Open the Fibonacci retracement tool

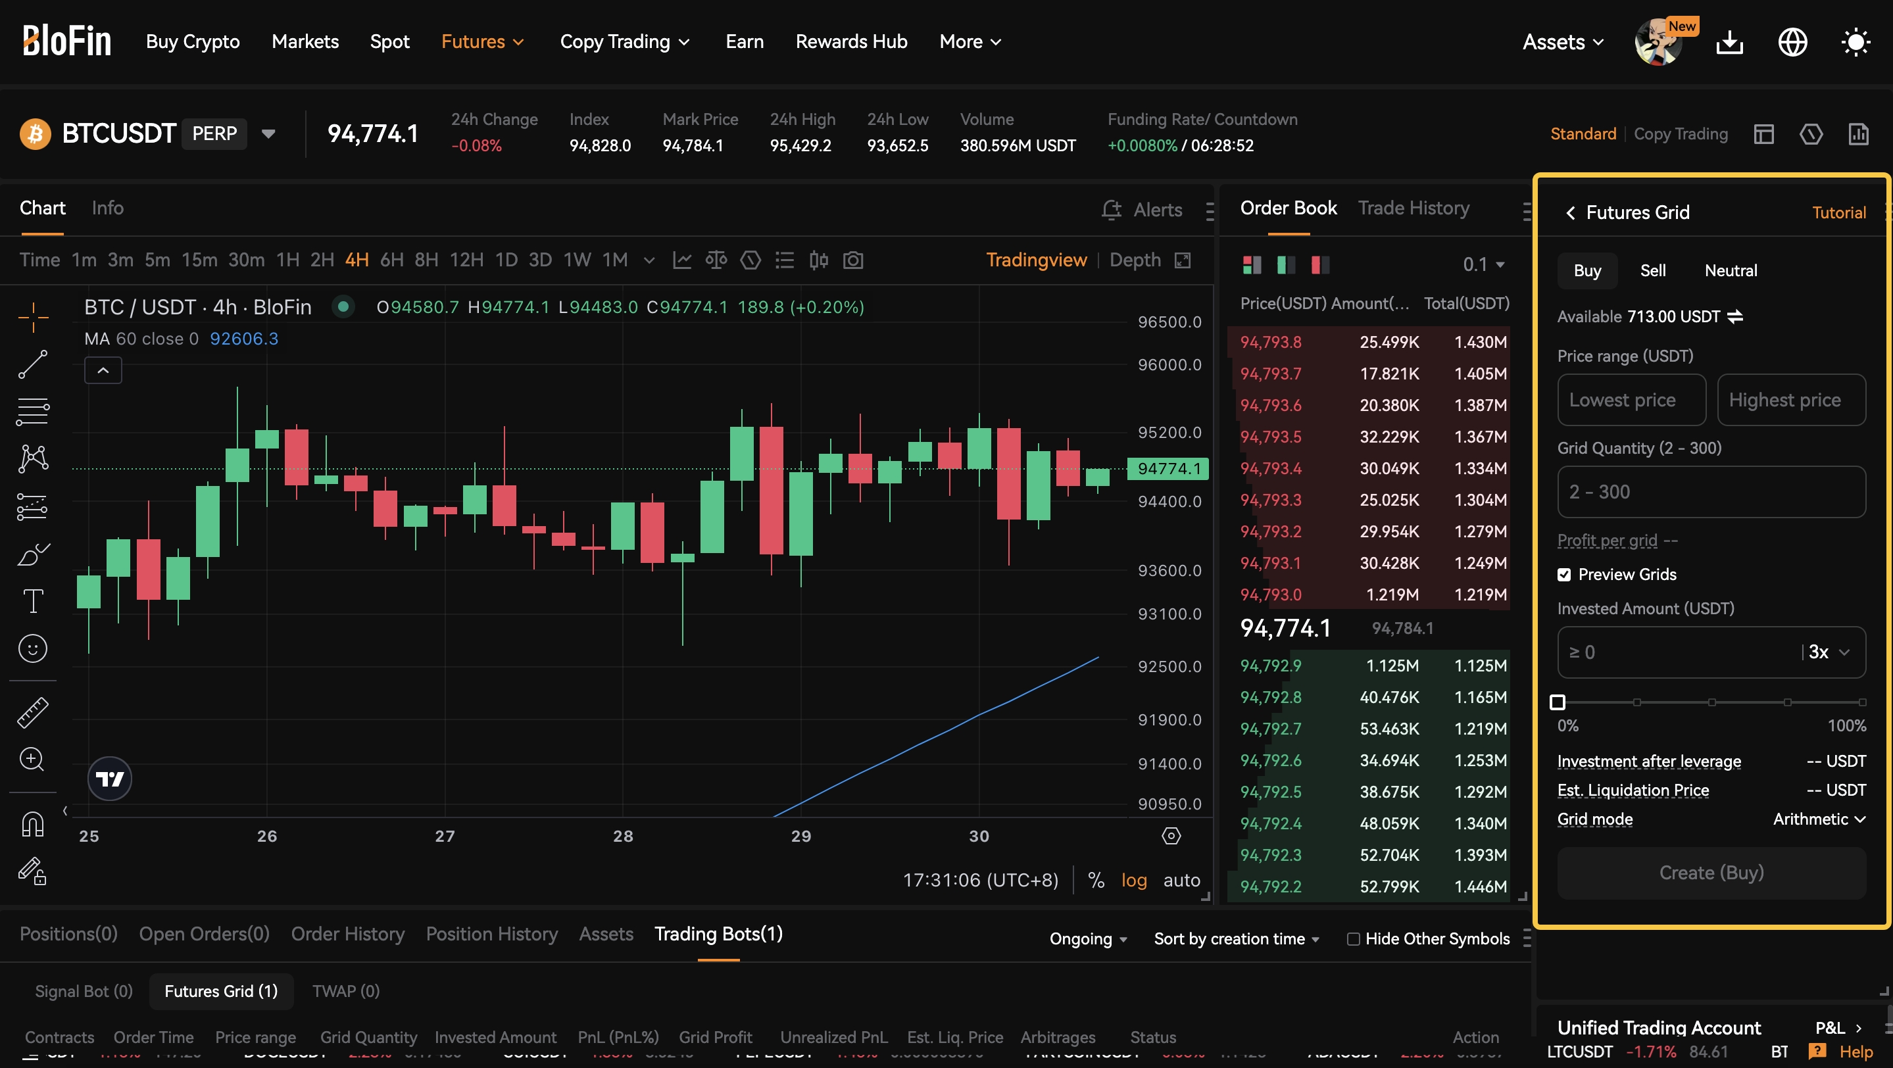coord(33,411)
